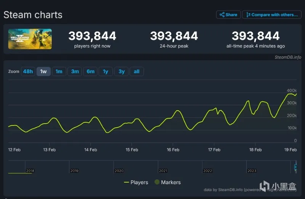Click the 400k y-axis label
This screenshot has height=199, width=305.
pos(292,90)
